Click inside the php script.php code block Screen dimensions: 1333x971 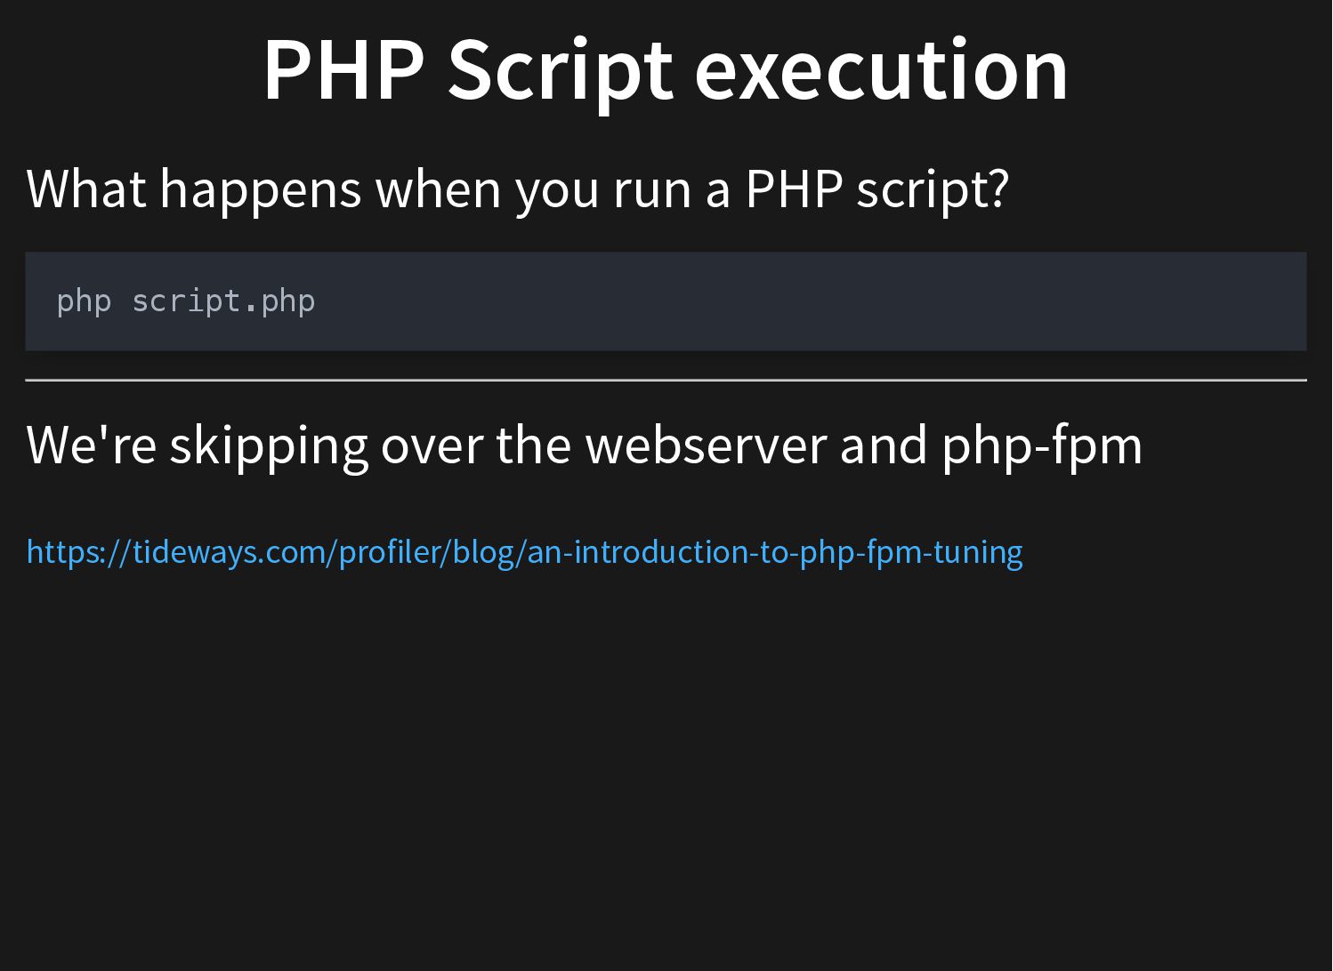coord(665,301)
